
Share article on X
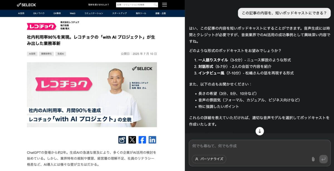click(132, 140)
